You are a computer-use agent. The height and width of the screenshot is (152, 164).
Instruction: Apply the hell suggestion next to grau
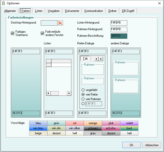coord(75,133)
